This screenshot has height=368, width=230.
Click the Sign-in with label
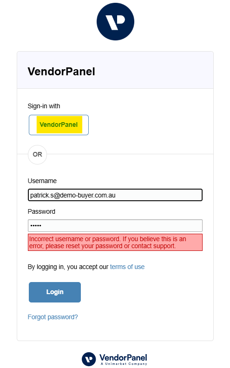tap(44, 106)
